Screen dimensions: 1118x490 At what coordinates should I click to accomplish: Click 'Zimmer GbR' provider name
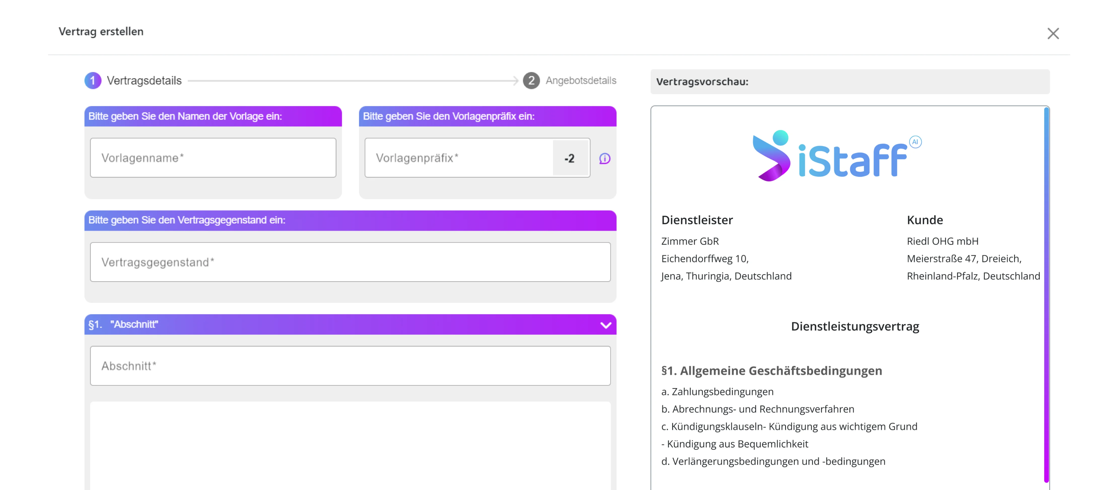[690, 241]
